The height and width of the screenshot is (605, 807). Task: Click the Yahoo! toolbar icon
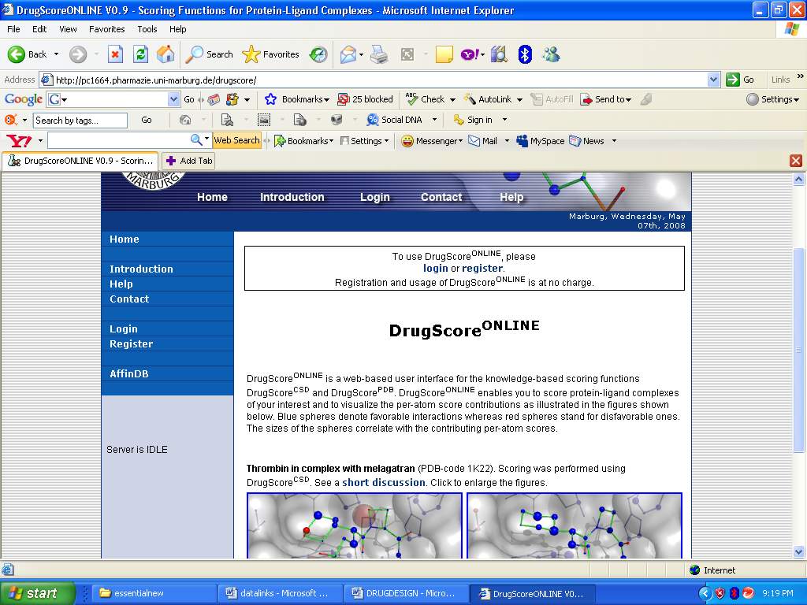pos(470,54)
